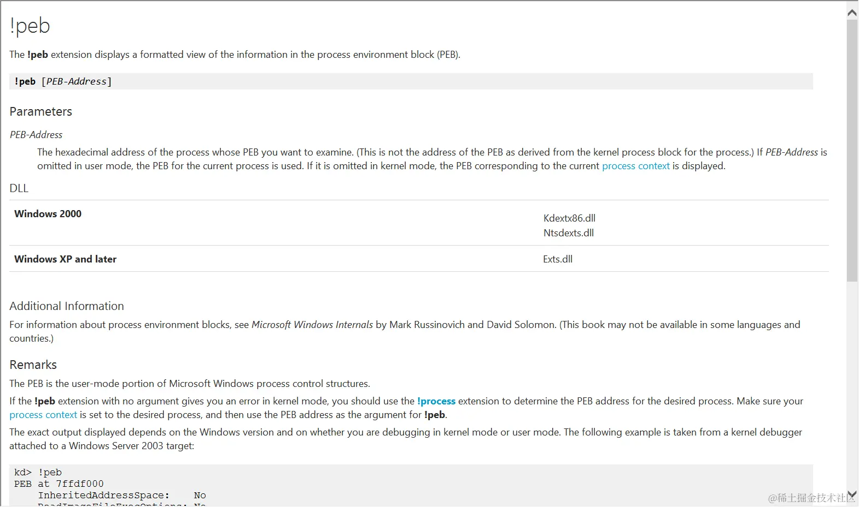Click 'Ntsdexts.dll' in the DLL table
Image resolution: width=859 pixels, height=507 pixels.
[569, 233]
